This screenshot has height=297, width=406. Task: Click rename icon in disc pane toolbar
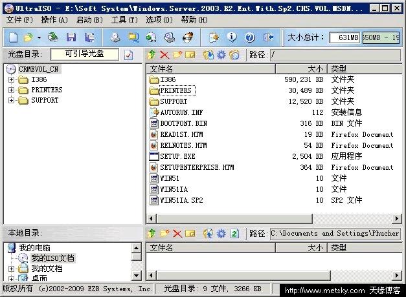[x=190, y=55]
